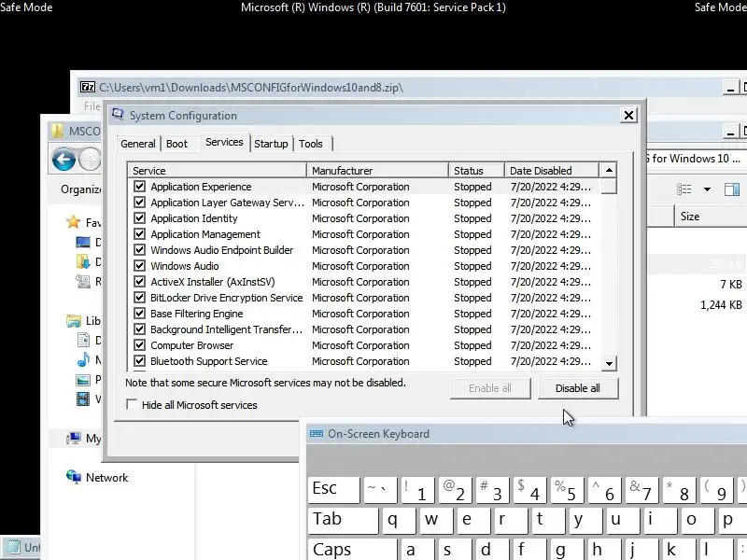Image resolution: width=747 pixels, height=560 pixels.
Task: Uncheck the Application Experience service
Action: coord(139,186)
